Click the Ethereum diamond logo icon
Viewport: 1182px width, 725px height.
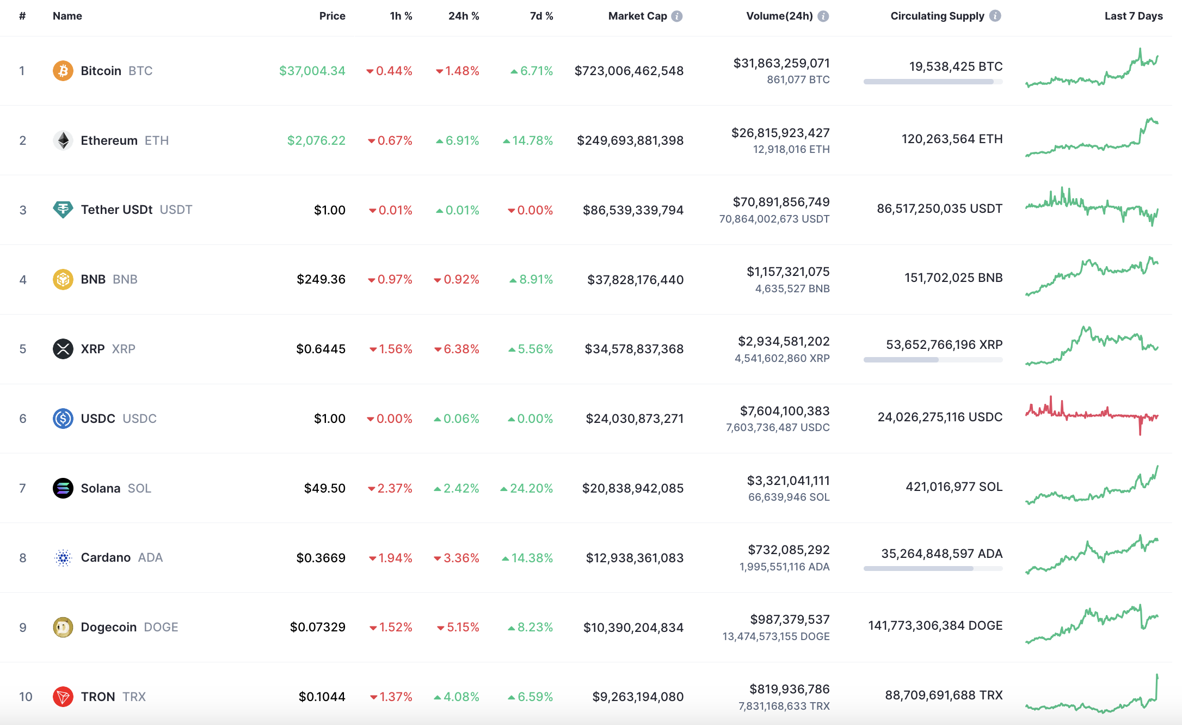click(x=63, y=140)
